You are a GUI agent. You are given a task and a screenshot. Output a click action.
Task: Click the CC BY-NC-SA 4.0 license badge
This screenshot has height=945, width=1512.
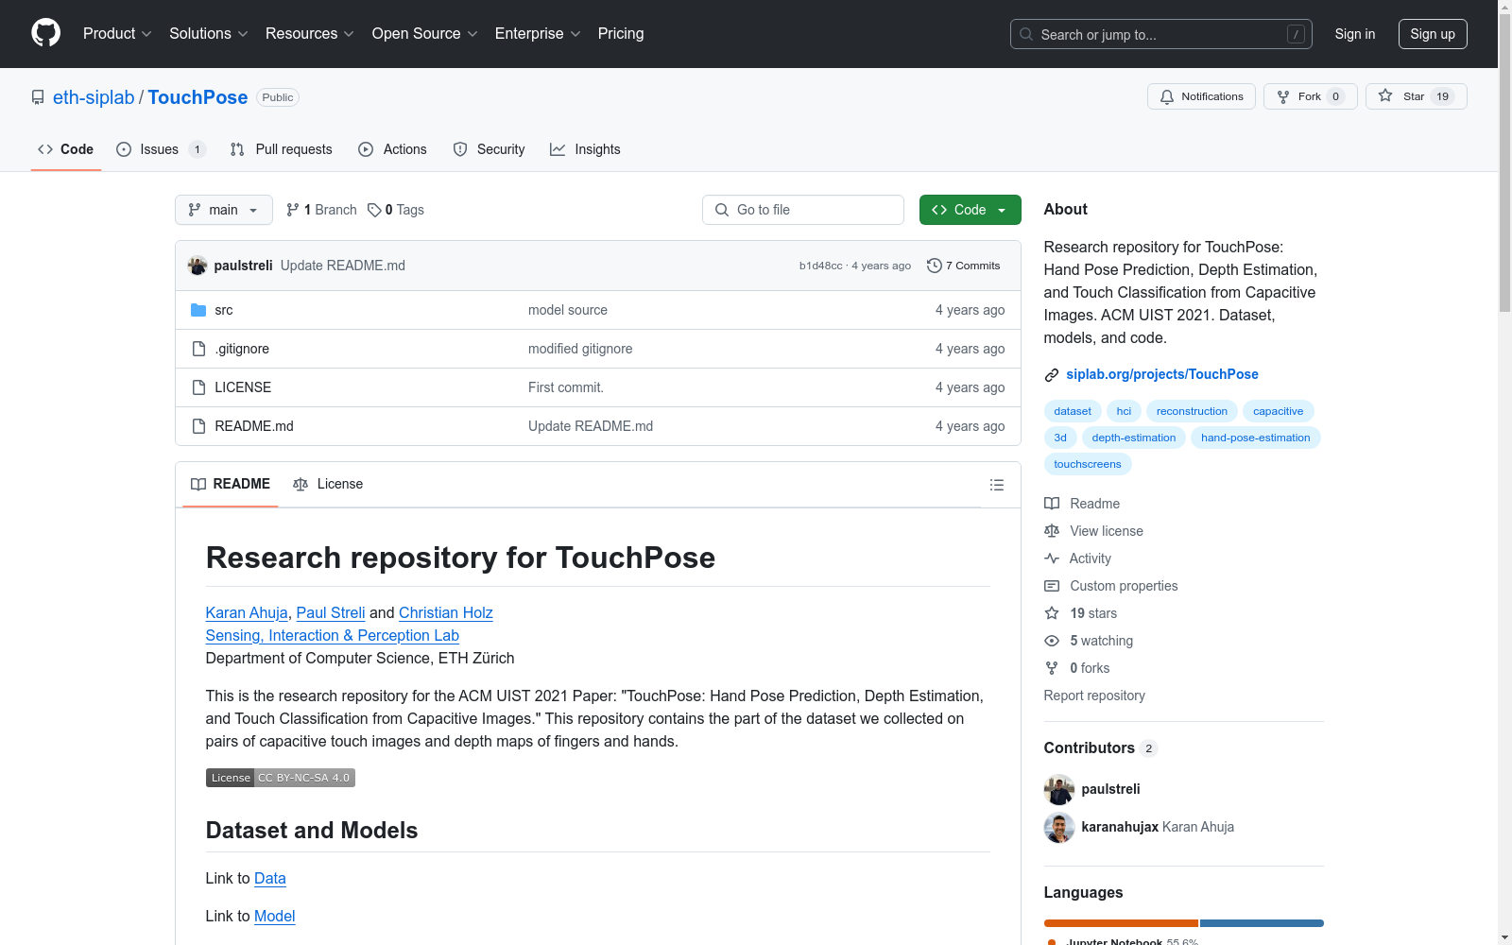coord(281,778)
